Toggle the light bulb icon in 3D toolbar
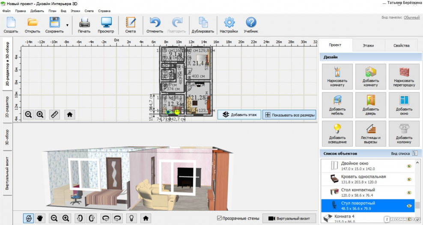The image size is (423, 225). (132, 218)
